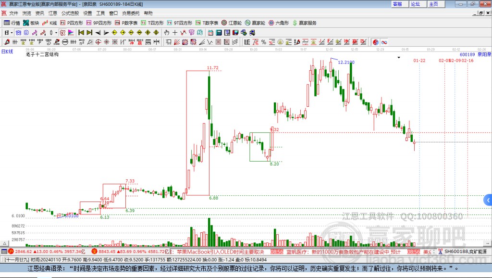Click the 论坛 forum button

[418, 4]
